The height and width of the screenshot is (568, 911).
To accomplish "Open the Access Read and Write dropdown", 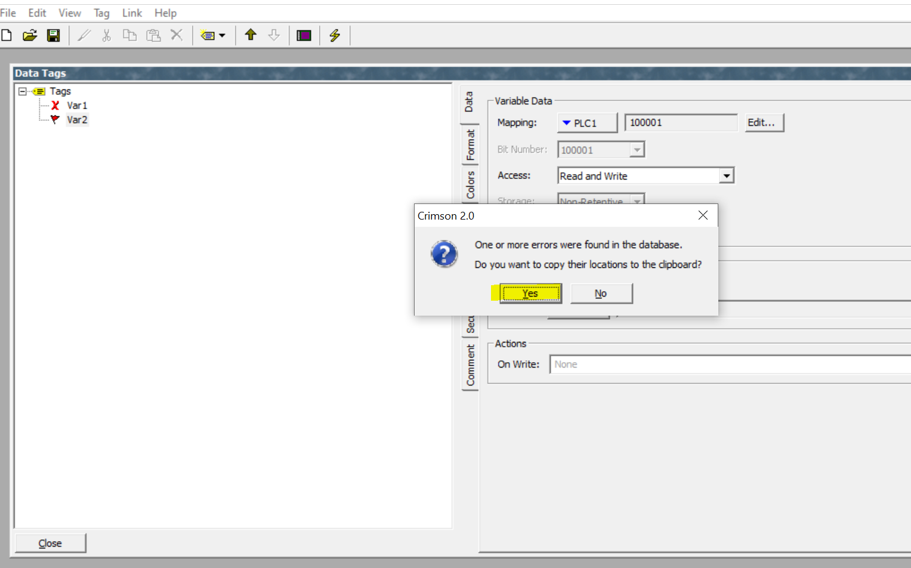I will click(646, 176).
